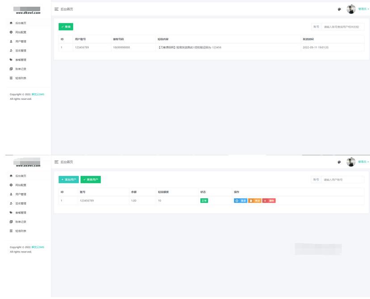This screenshot has height=299, width=370.
Task: Click the home icon for 后台首页 in the SMS-log panel sidebar
Action: (11, 23)
